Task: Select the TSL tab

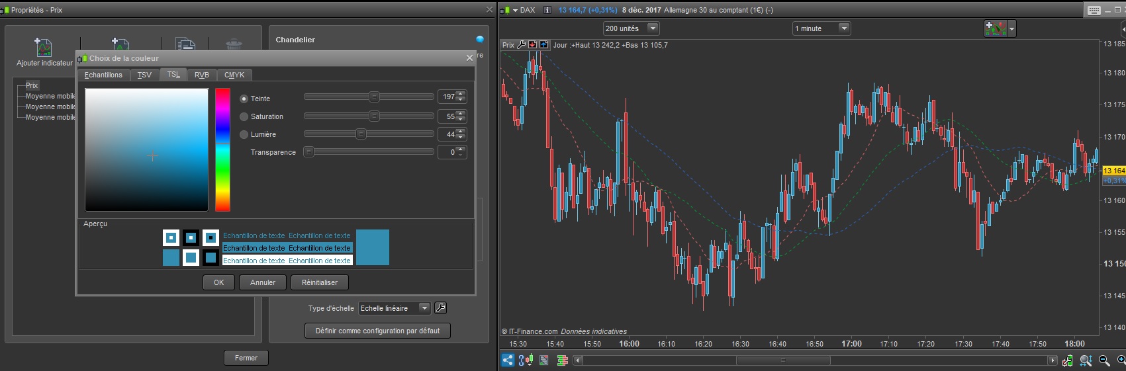Action: (173, 74)
